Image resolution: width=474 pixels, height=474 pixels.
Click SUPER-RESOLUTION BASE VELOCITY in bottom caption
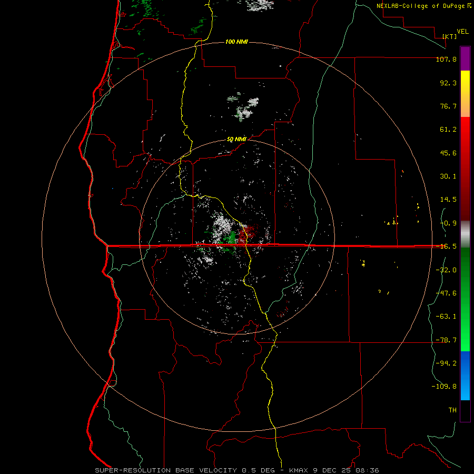click(166, 470)
